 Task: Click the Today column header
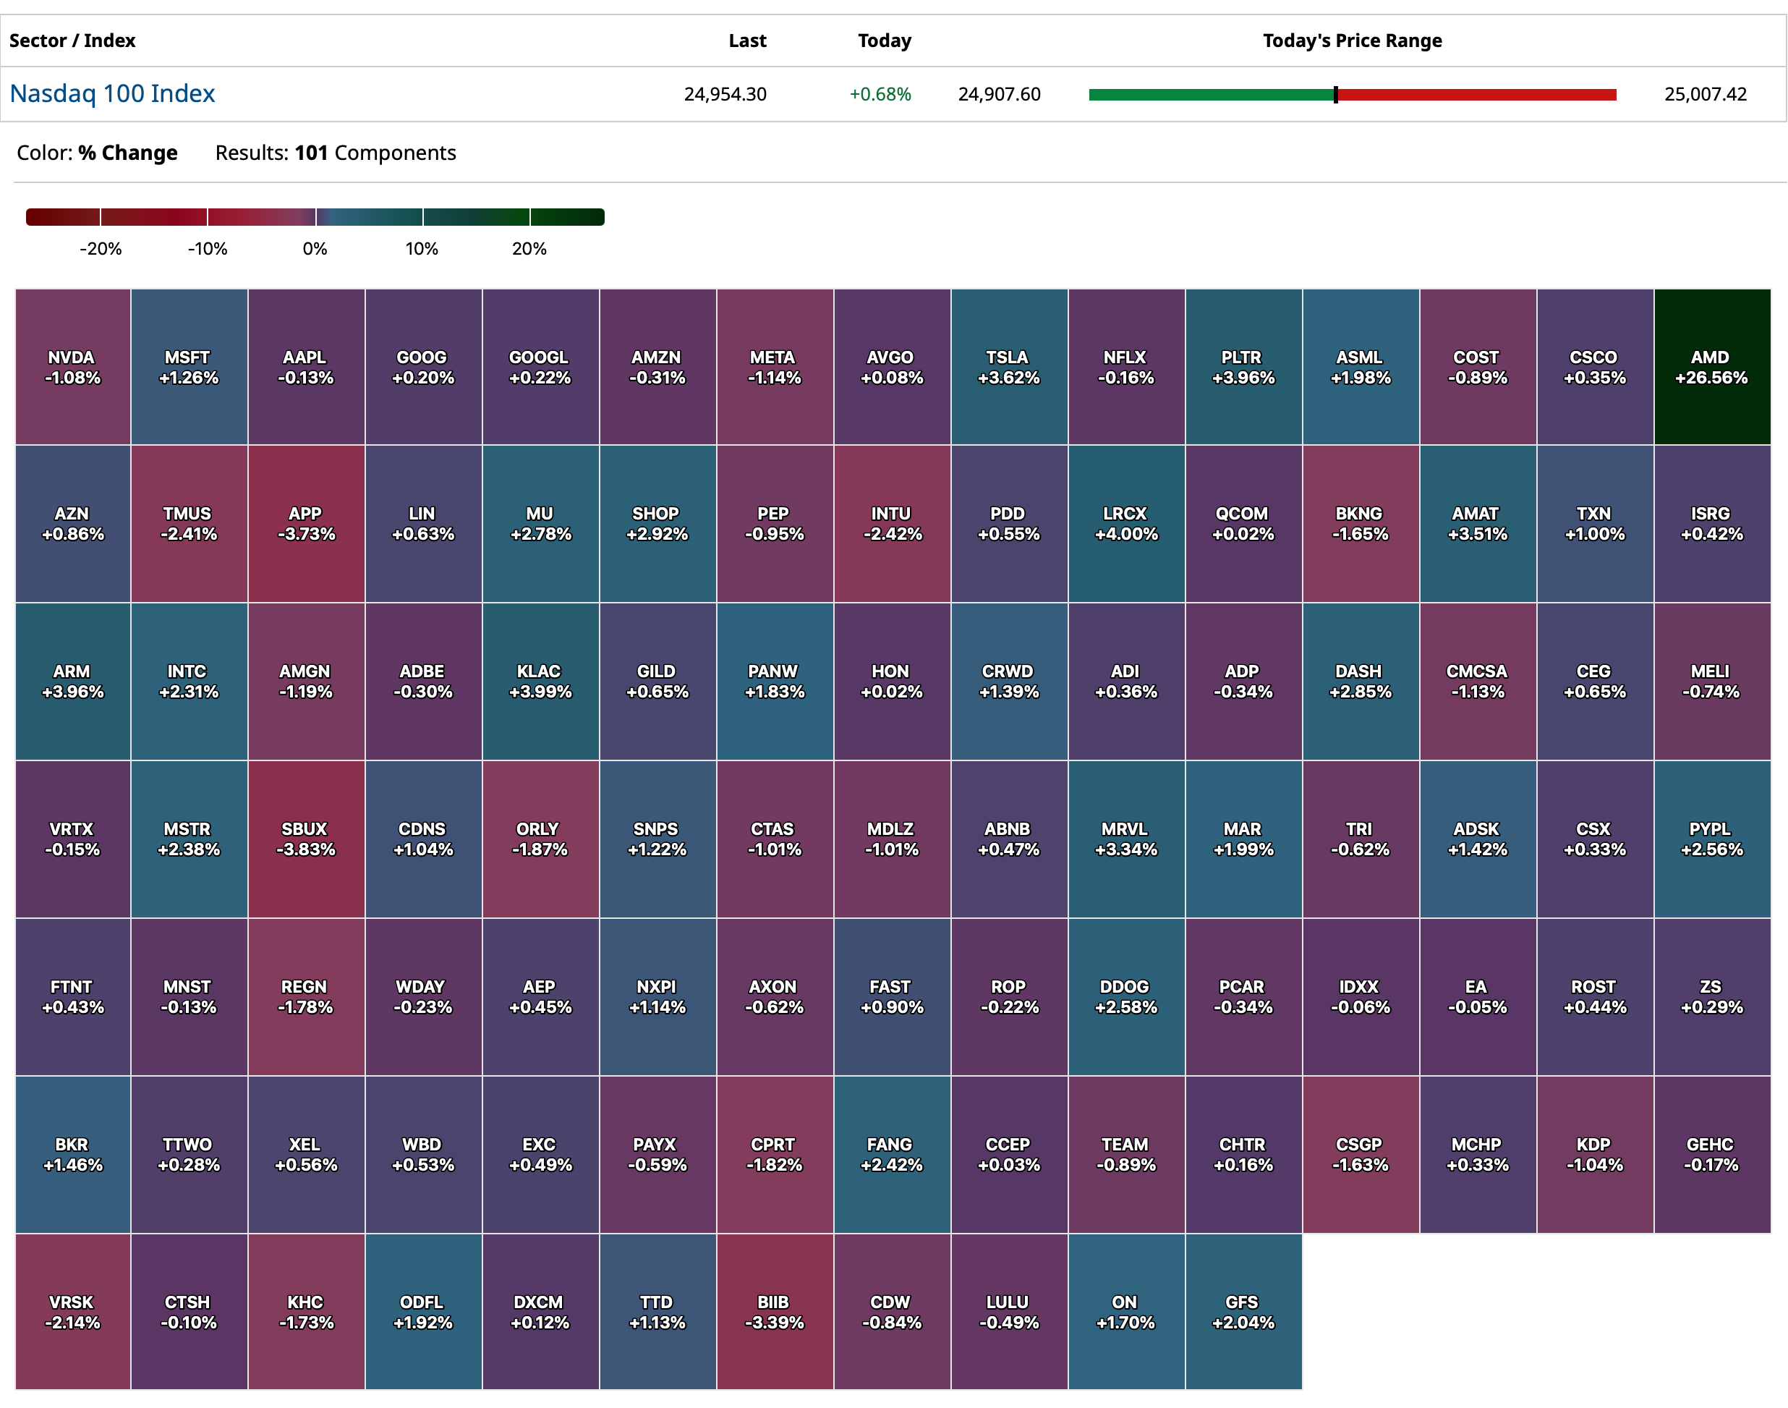(x=883, y=41)
